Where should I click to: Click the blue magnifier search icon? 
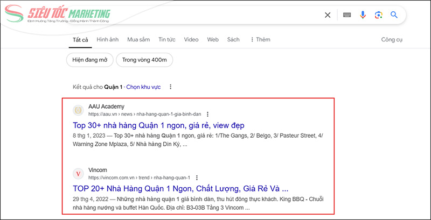click(x=394, y=15)
